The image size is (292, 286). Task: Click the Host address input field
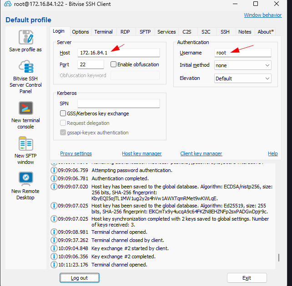click(118, 53)
